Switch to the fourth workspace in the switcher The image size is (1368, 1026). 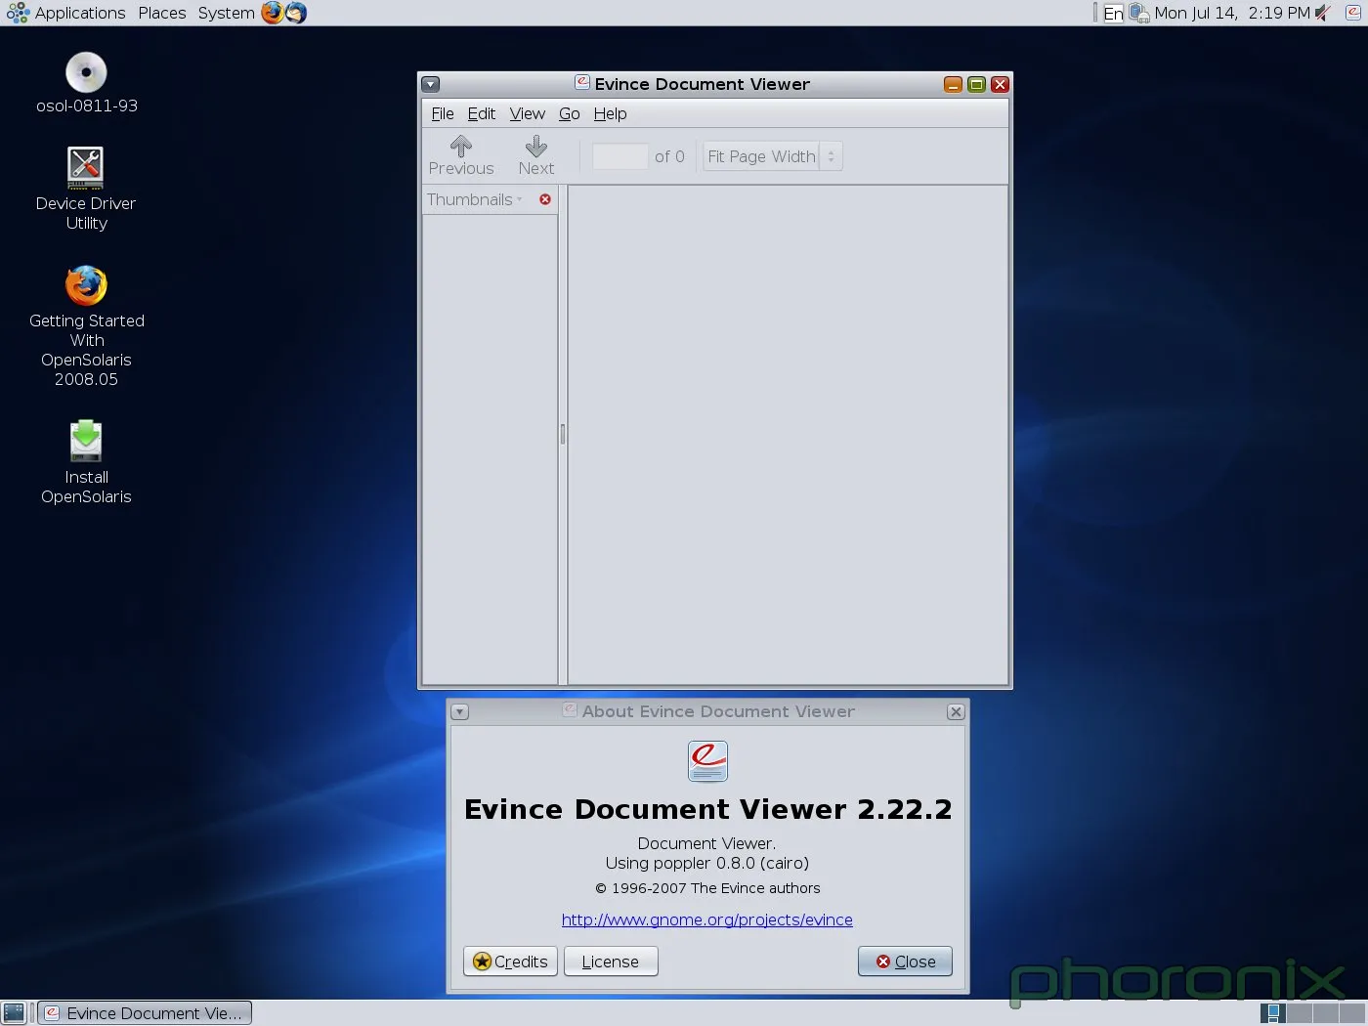(1351, 1013)
